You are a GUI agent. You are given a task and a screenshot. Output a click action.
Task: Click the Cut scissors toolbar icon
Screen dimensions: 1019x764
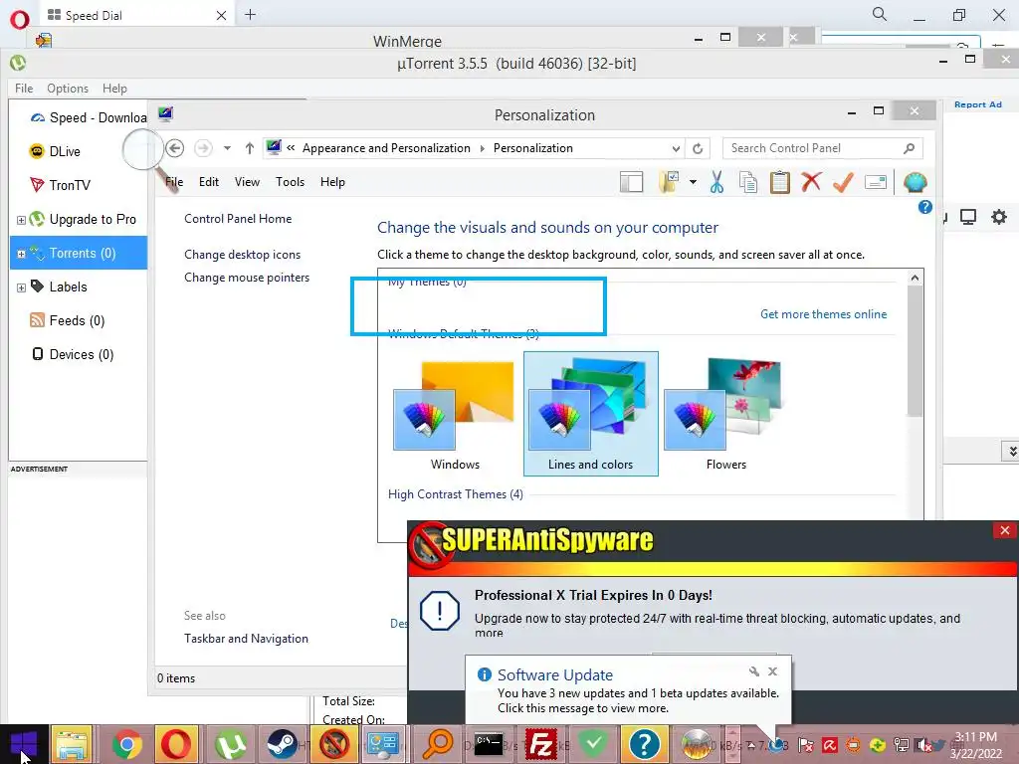716,183
